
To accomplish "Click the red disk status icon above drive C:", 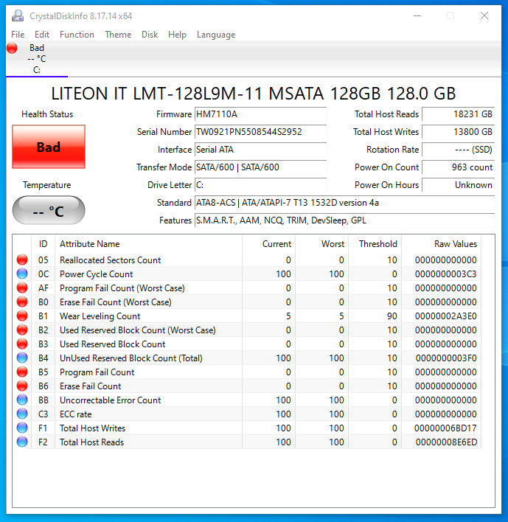I will [x=12, y=48].
